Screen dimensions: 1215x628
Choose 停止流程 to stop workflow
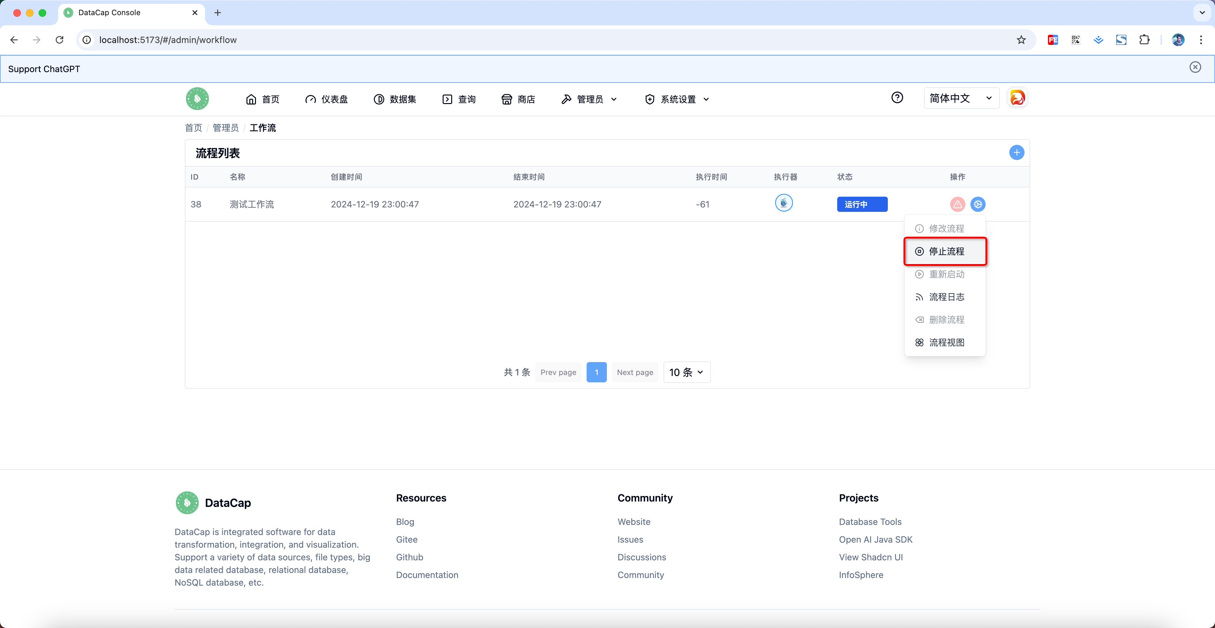pyautogui.click(x=945, y=251)
